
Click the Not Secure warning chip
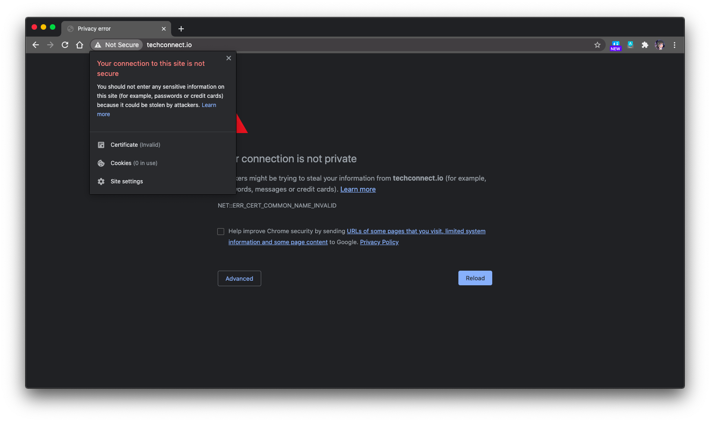(117, 45)
